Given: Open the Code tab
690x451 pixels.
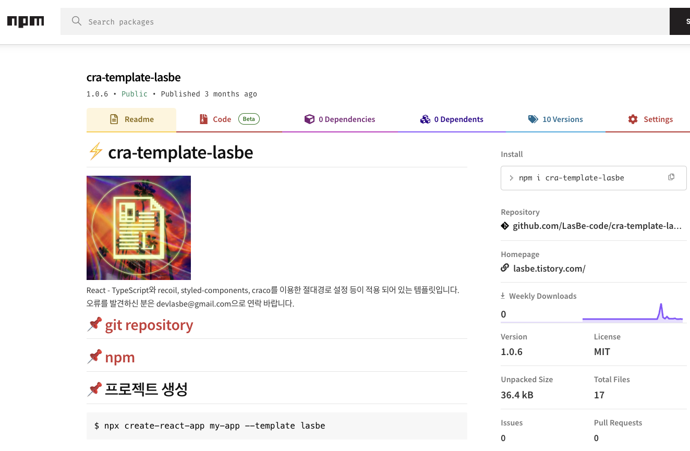Looking at the screenshot, I should pyautogui.click(x=229, y=119).
